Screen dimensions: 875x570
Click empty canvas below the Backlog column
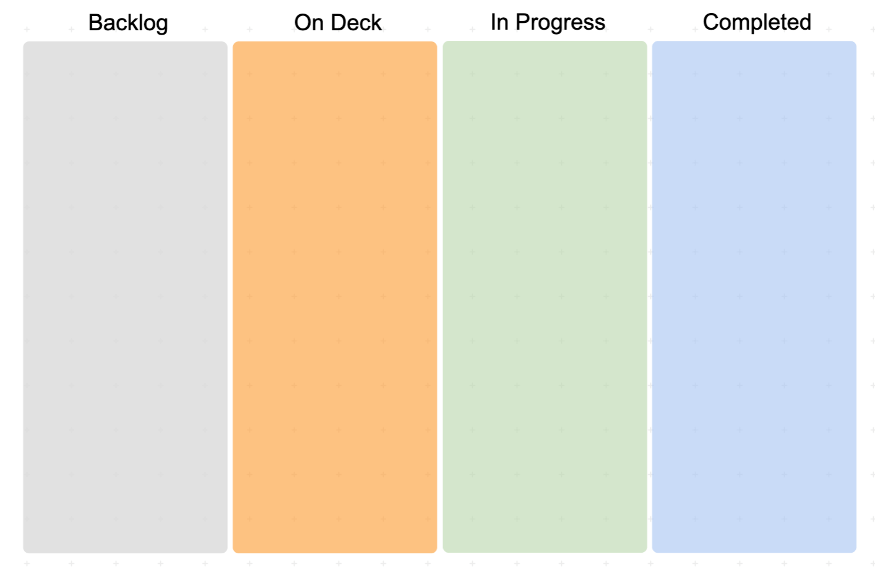125,561
